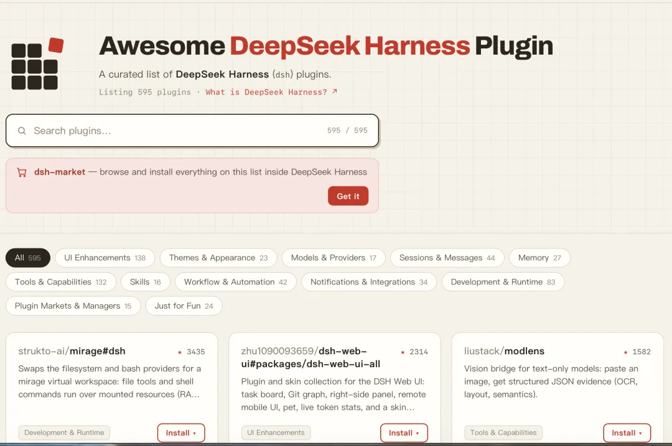The width and height of the screenshot is (672, 446).
Task: Filter by Tools & Capabilities chip
Action: coord(61,282)
